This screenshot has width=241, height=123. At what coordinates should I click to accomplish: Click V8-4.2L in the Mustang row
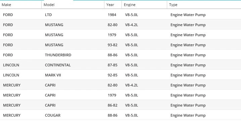(132, 25)
